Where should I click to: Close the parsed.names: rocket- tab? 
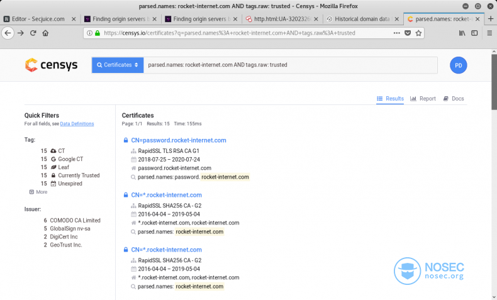[x=477, y=19]
